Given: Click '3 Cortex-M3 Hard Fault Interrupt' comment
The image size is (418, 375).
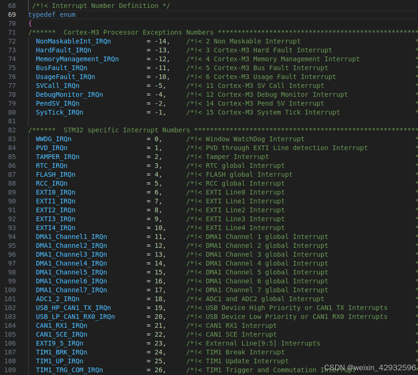Looking at the screenshot, I should (x=269, y=50).
